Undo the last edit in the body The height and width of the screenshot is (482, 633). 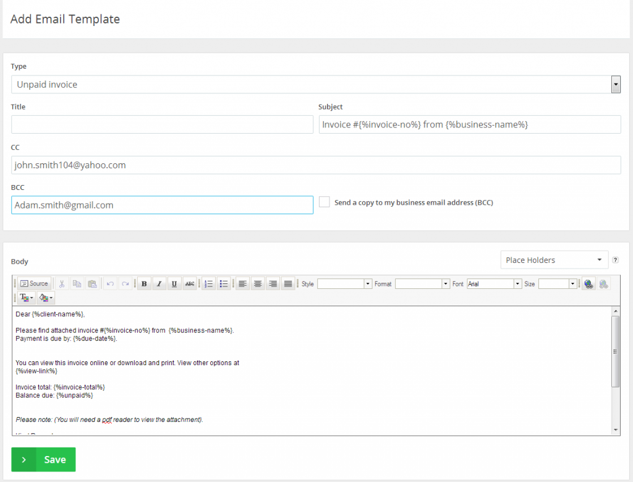110,283
